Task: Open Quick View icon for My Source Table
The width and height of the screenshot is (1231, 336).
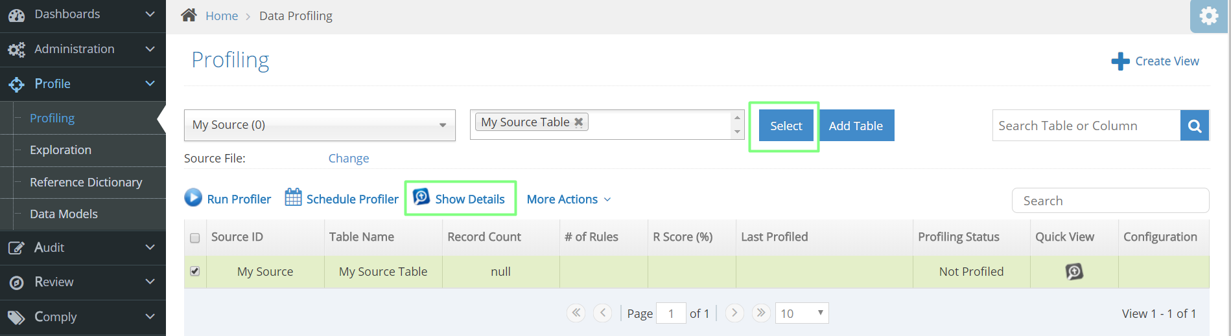Action: tap(1074, 271)
